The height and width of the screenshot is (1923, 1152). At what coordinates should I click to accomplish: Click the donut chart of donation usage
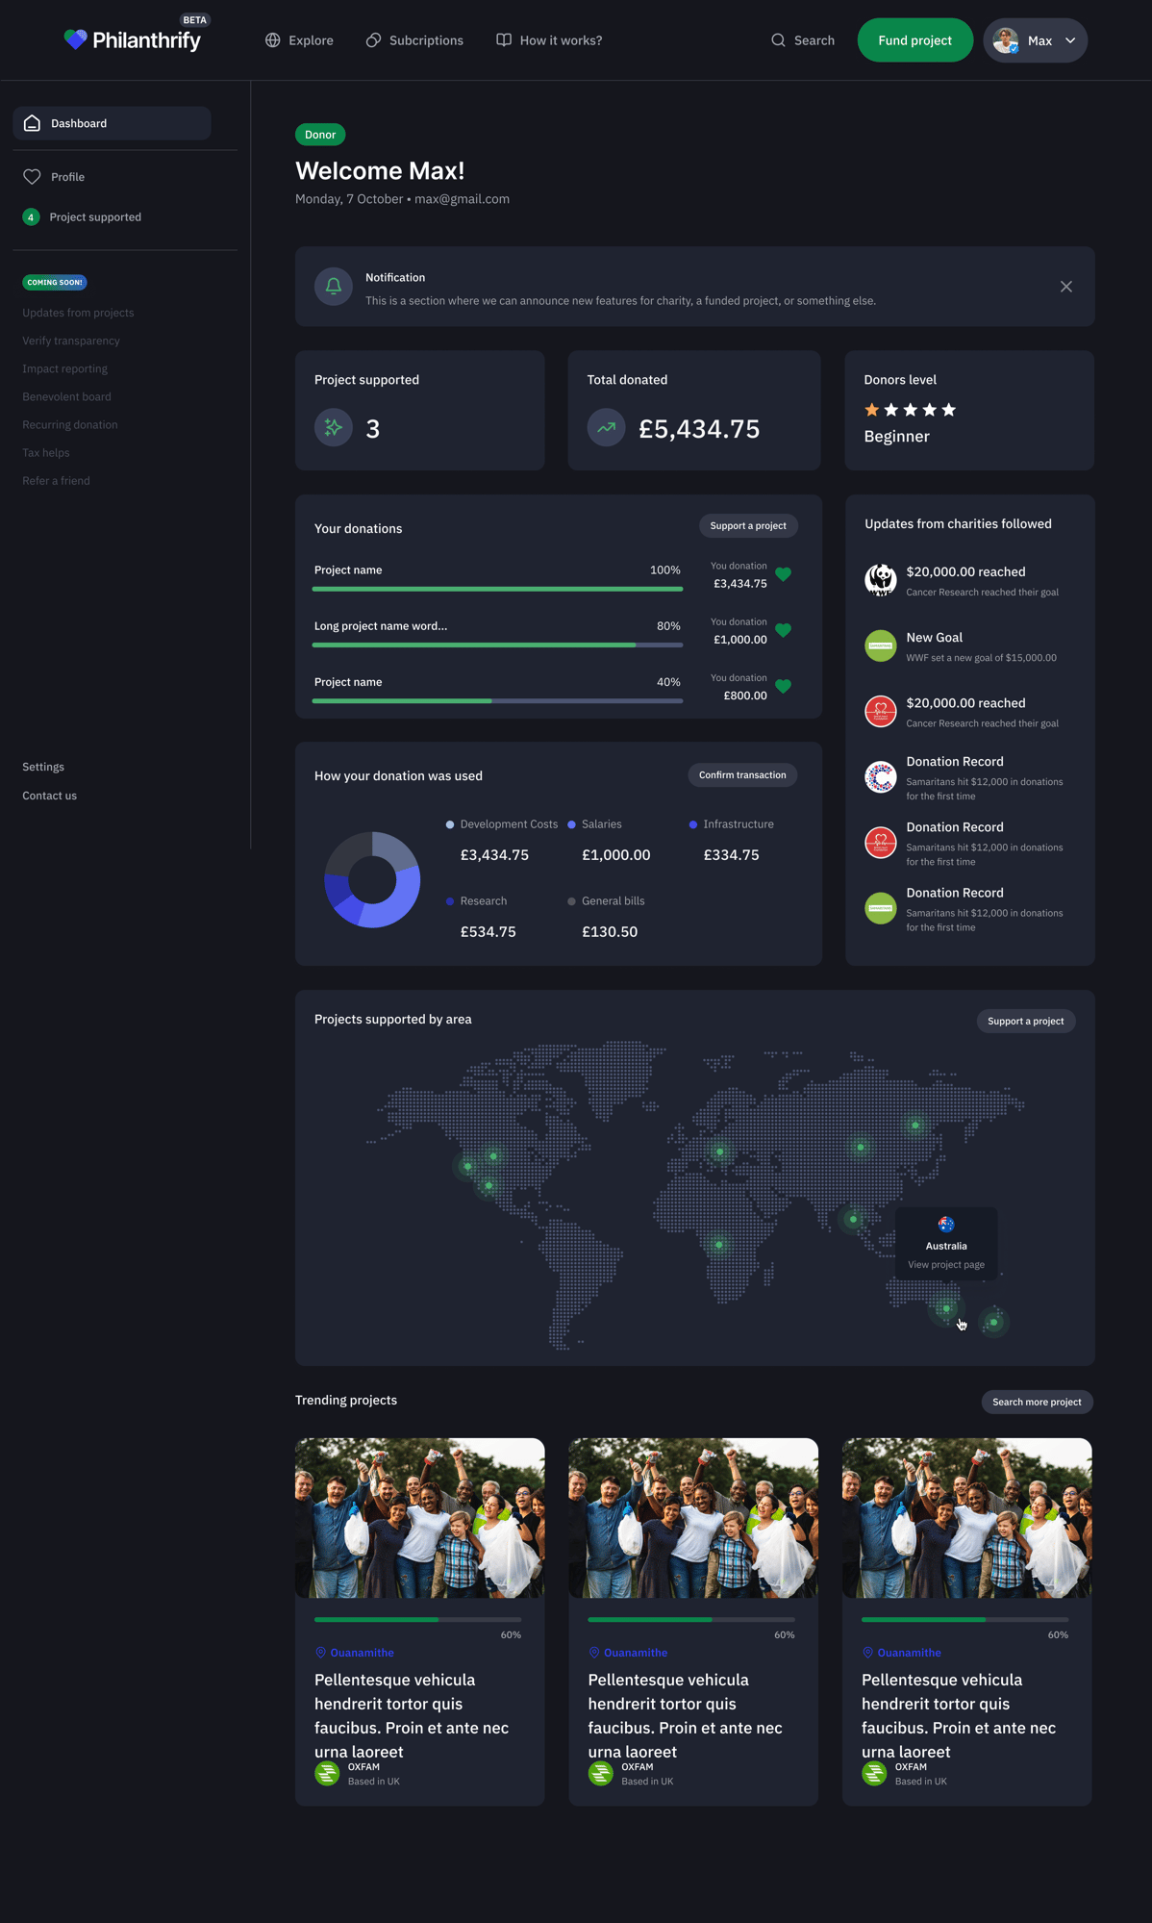372,879
